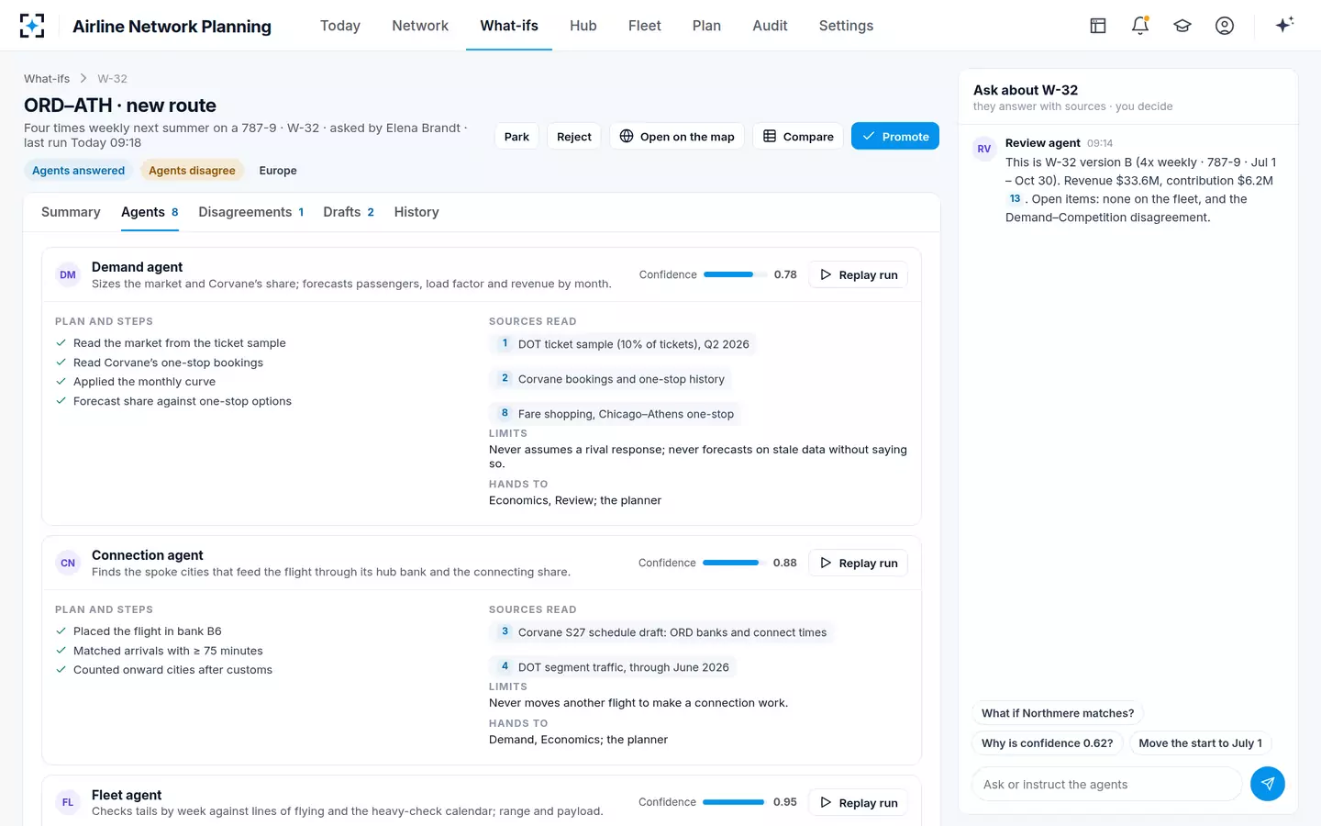Go to the History tab
1321x826 pixels.
tap(416, 212)
